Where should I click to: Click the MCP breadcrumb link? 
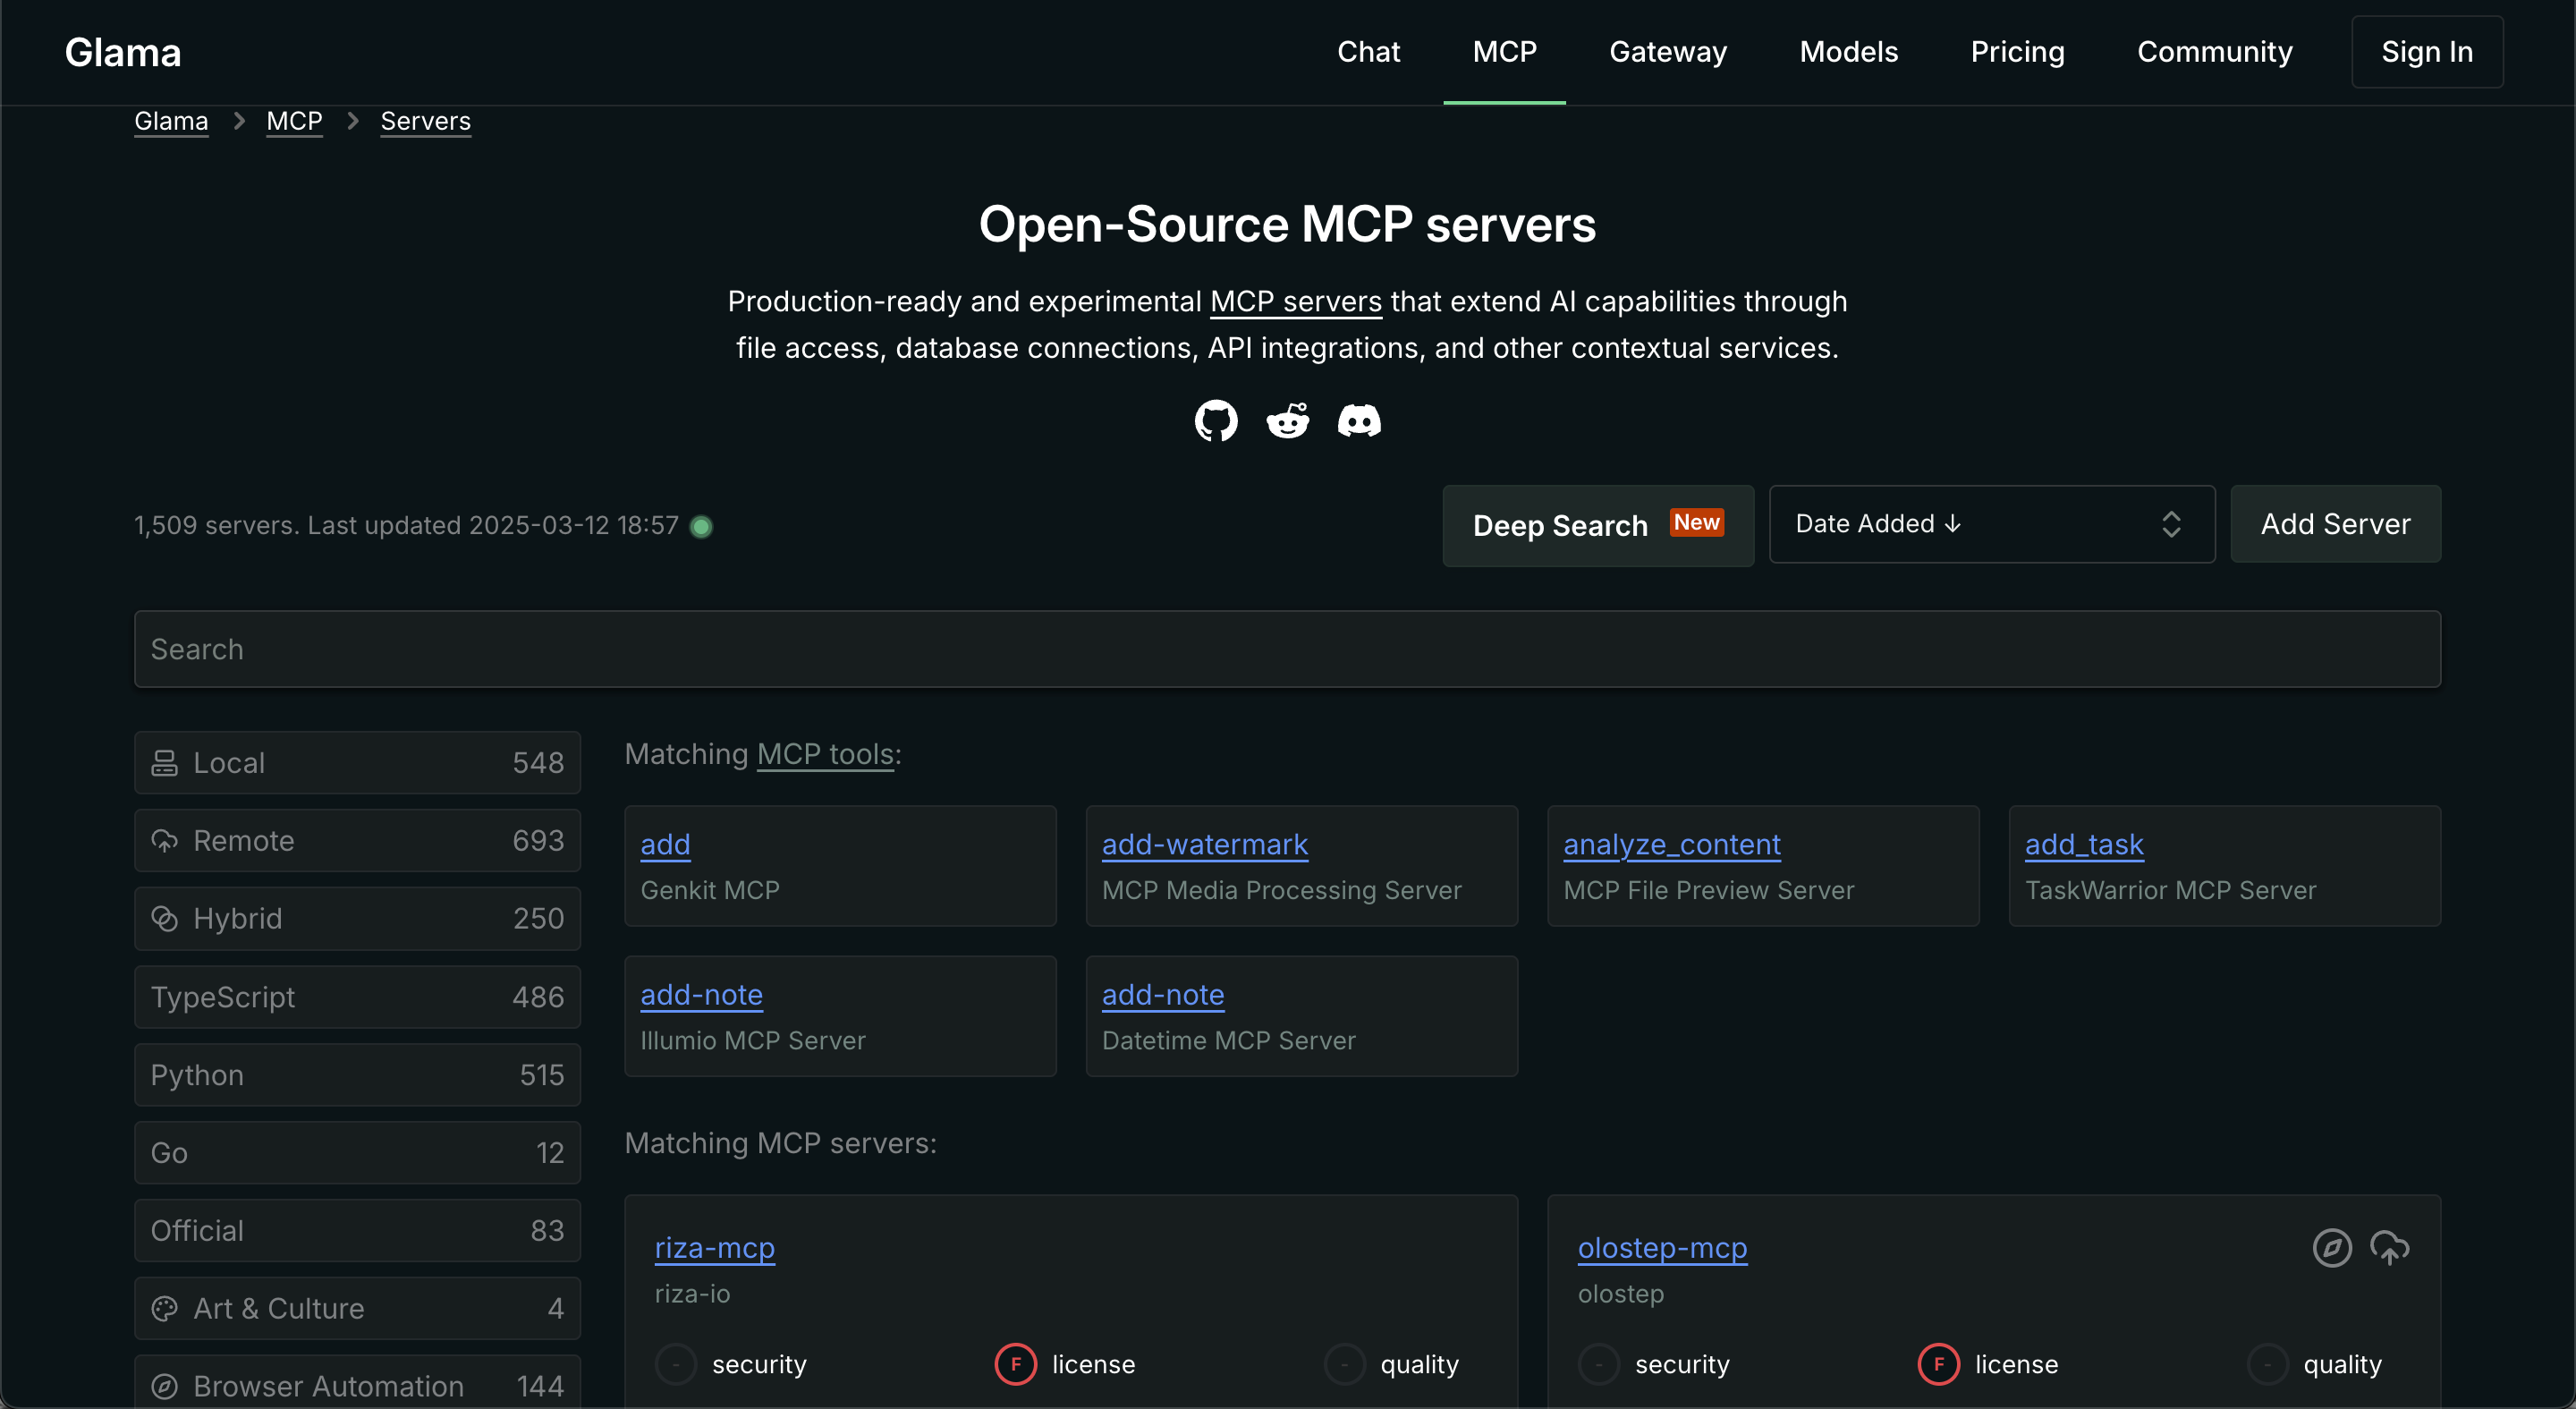(294, 121)
